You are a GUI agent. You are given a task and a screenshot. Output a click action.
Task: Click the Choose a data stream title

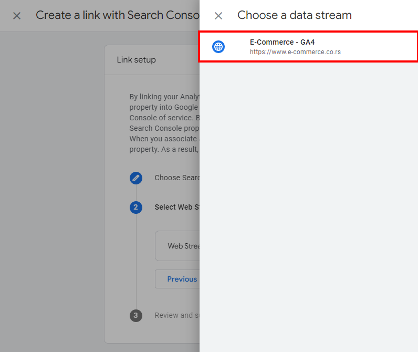(x=294, y=15)
